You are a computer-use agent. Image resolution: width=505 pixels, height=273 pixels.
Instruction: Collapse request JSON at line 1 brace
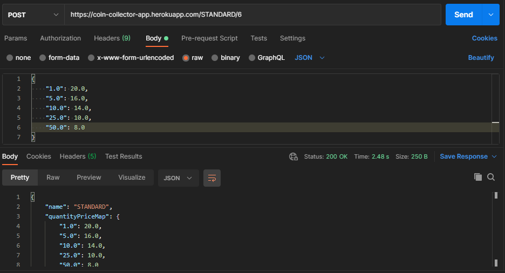33,79
